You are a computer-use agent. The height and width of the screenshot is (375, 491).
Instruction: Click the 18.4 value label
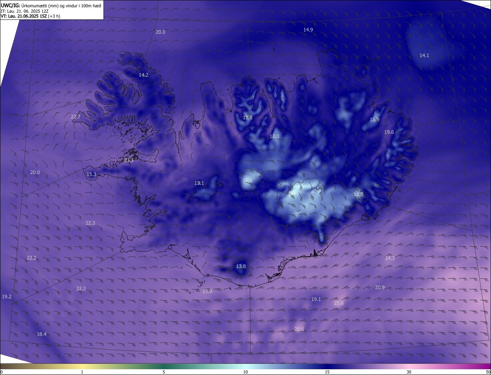point(41,334)
